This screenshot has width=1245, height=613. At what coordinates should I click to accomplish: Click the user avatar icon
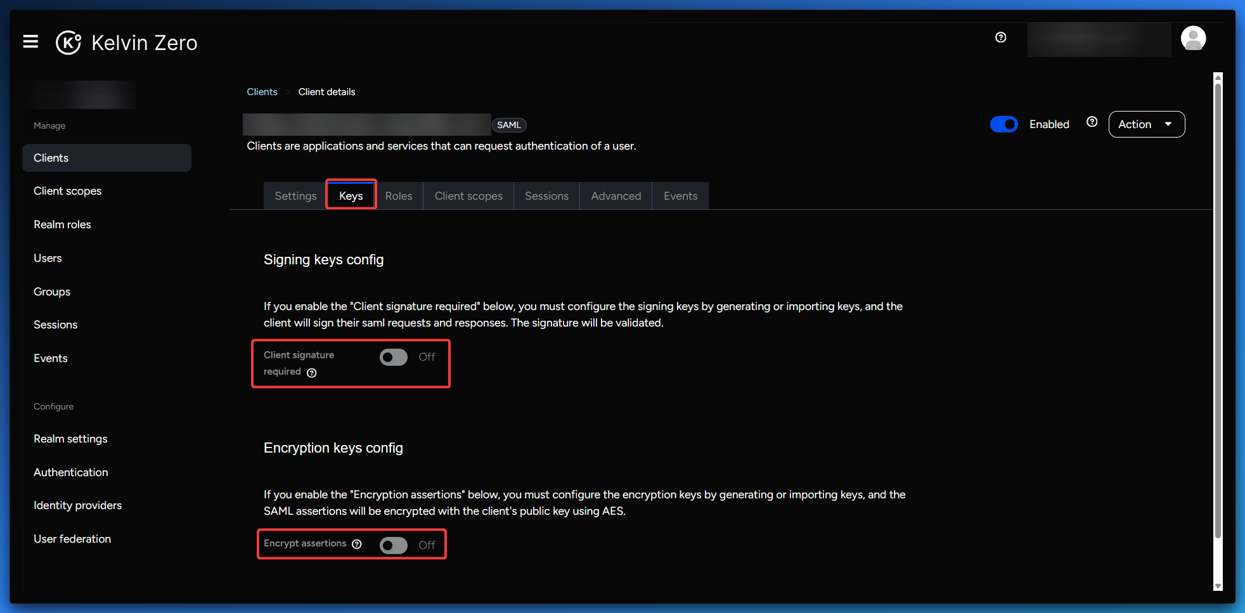click(1192, 39)
